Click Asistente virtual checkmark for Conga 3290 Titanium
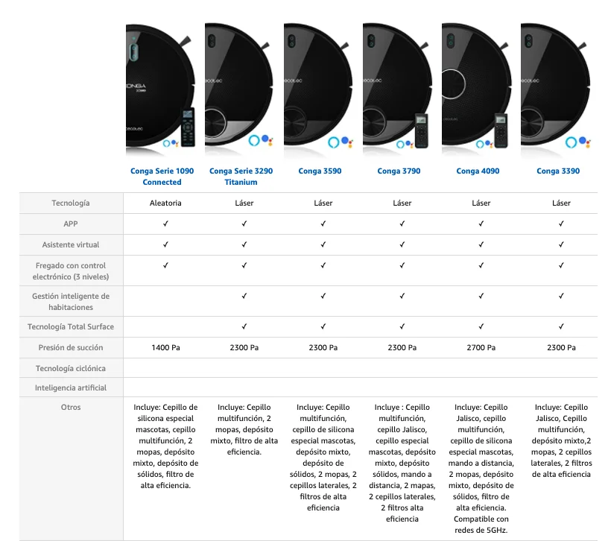608x541 pixels. pyautogui.click(x=244, y=244)
